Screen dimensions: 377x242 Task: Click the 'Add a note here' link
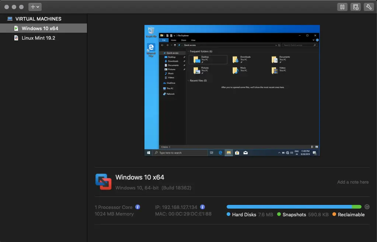click(x=353, y=182)
